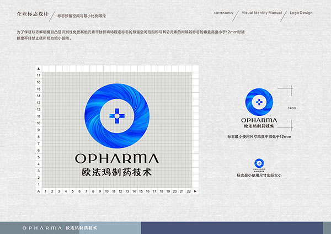331x234 pixels.
Task: Click the light blue-gray footer color block
Action: pyautogui.click(x=110, y=228)
